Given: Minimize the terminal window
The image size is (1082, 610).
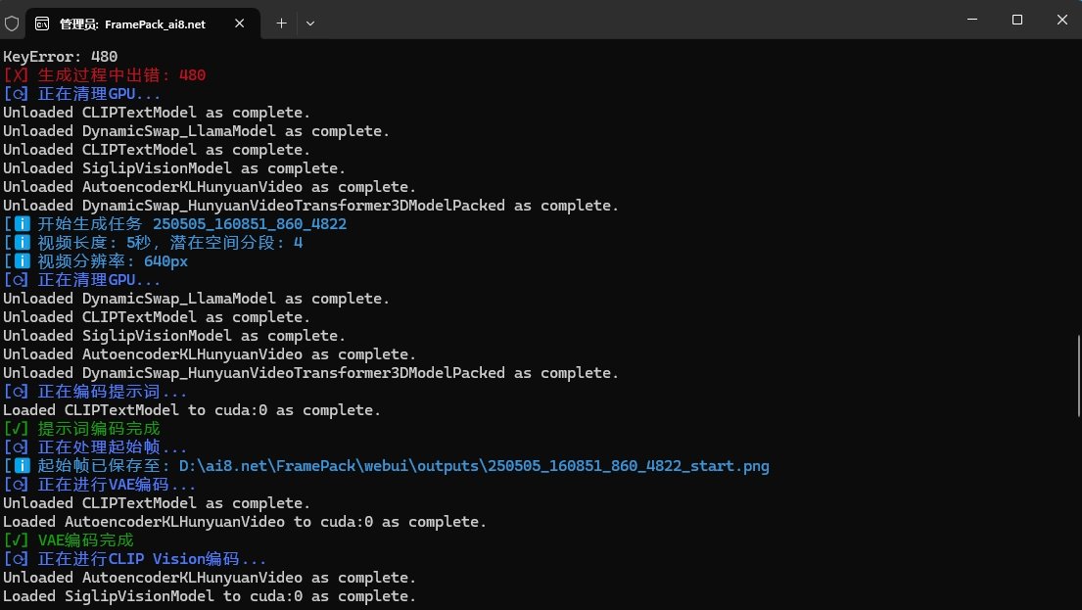Looking at the screenshot, I should tap(972, 20).
